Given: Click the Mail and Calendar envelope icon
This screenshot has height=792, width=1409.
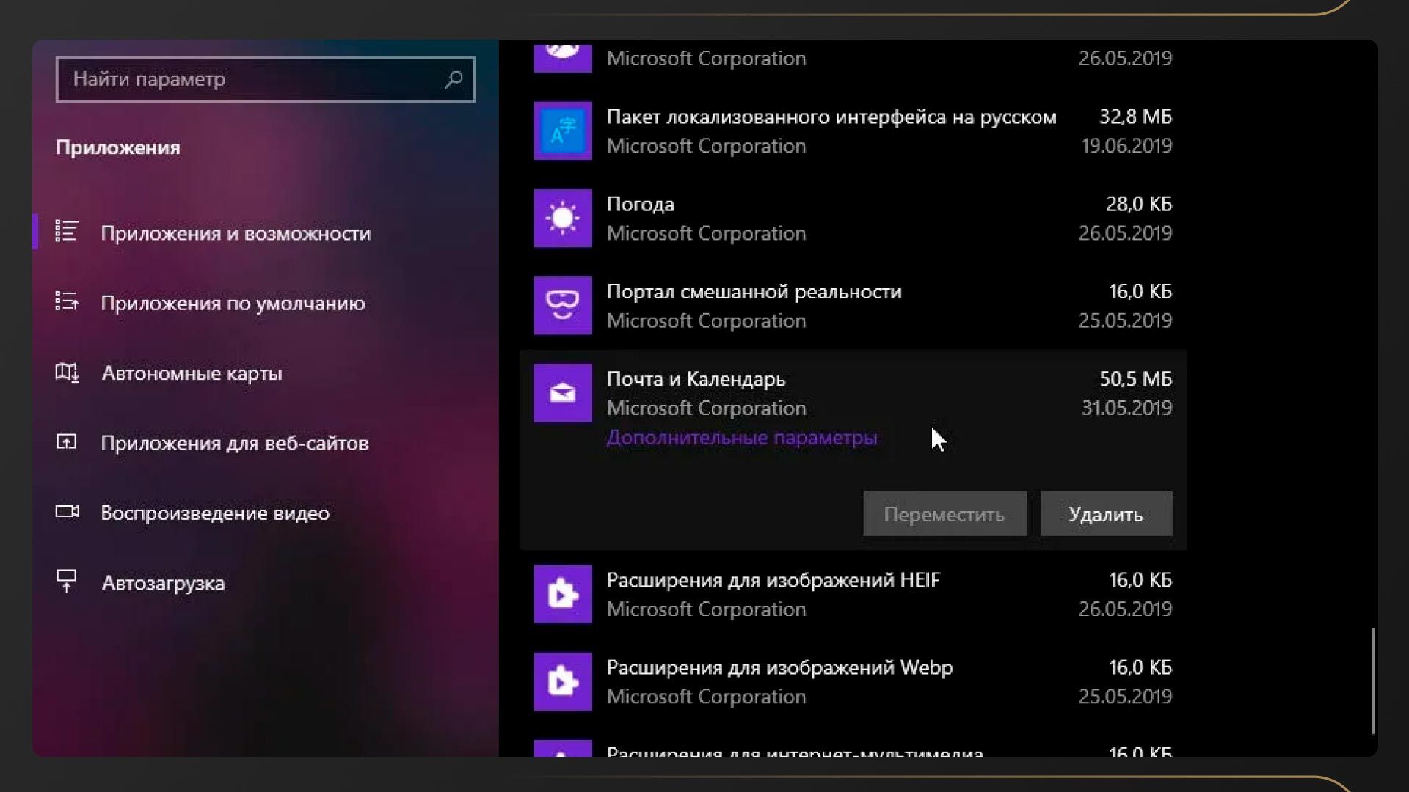Looking at the screenshot, I should click(562, 393).
